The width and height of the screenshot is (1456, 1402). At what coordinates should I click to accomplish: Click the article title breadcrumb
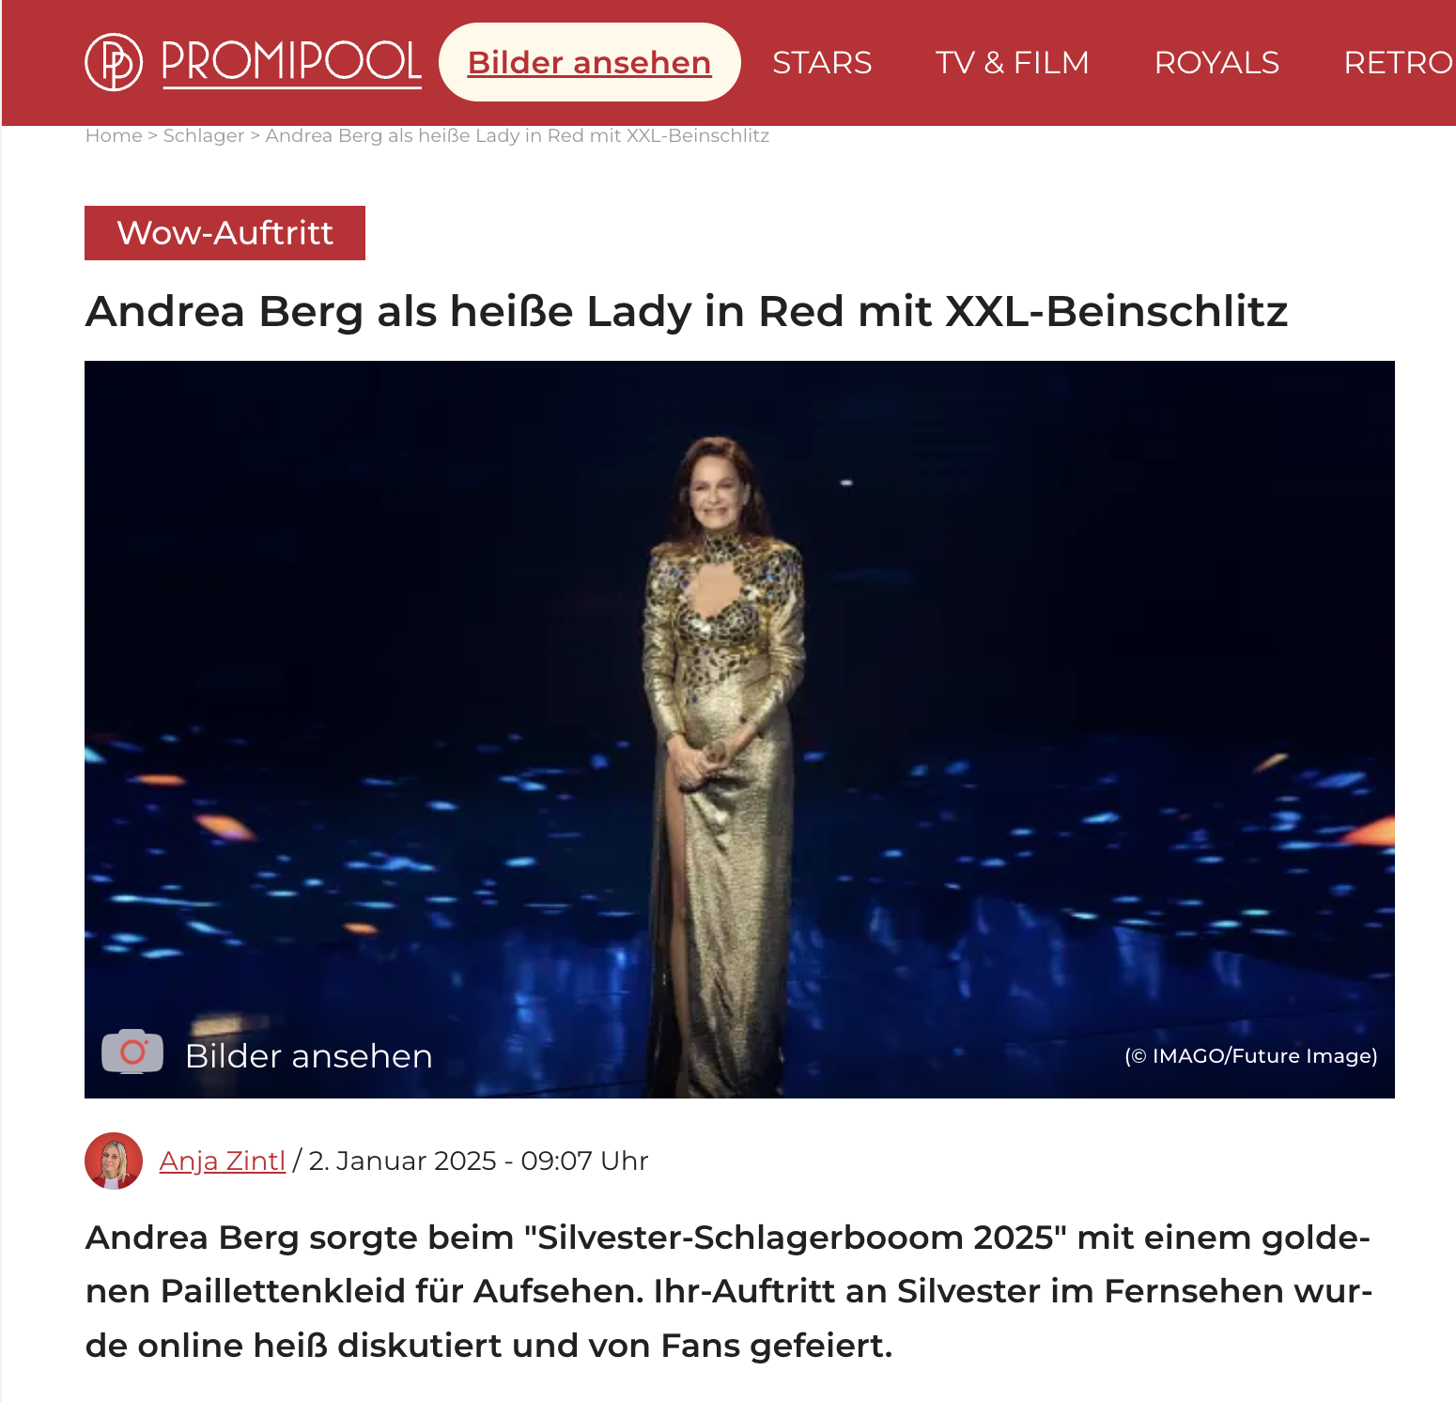(x=518, y=135)
